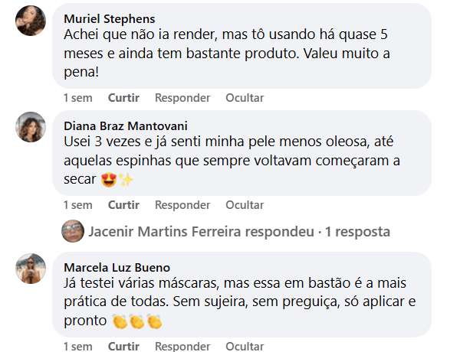Like Marcela Luz Bueno's comment
The image size is (470, 352).
point(123,346)
